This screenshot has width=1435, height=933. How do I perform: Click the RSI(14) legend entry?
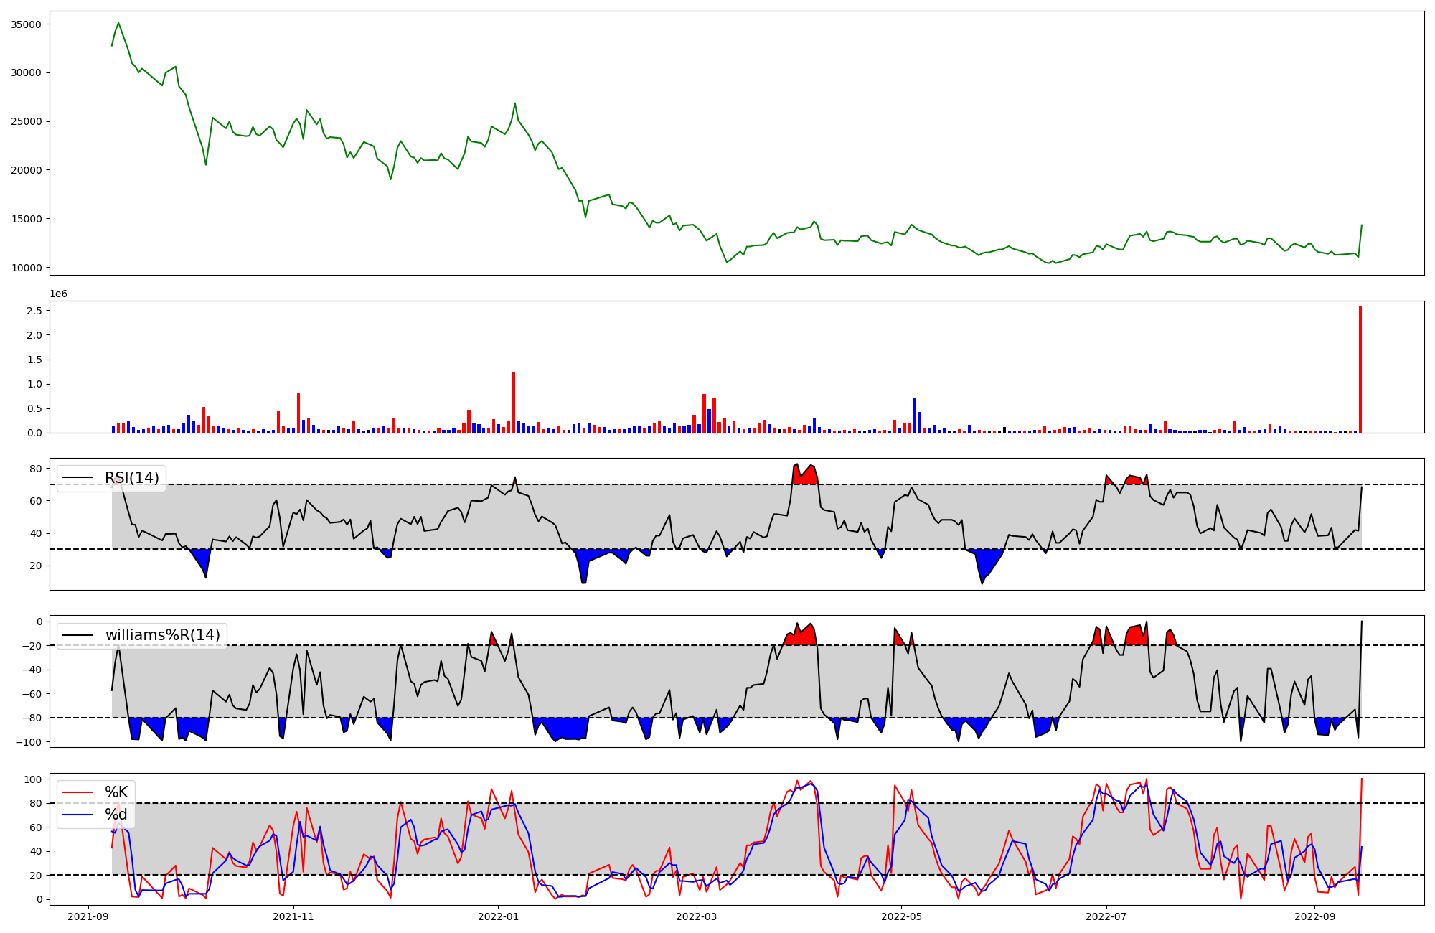(x=131, y=478)
